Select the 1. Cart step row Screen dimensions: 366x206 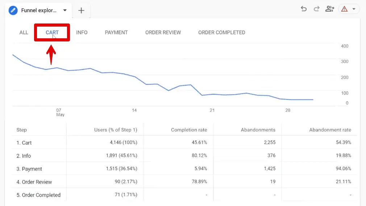point(184,142)
